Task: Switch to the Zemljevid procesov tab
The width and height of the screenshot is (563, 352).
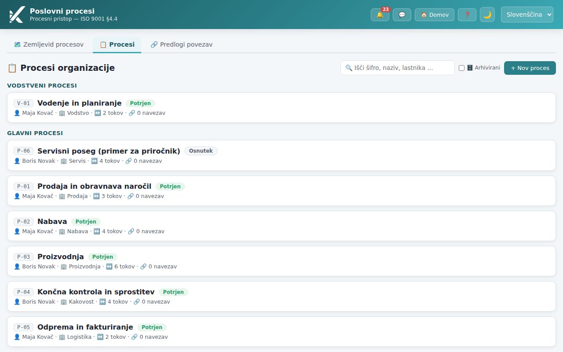Action: [49, 44]
